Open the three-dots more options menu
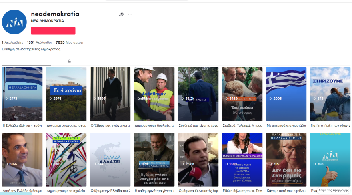Viewport: 352px width, 195px height. click(x=130, y=14)
